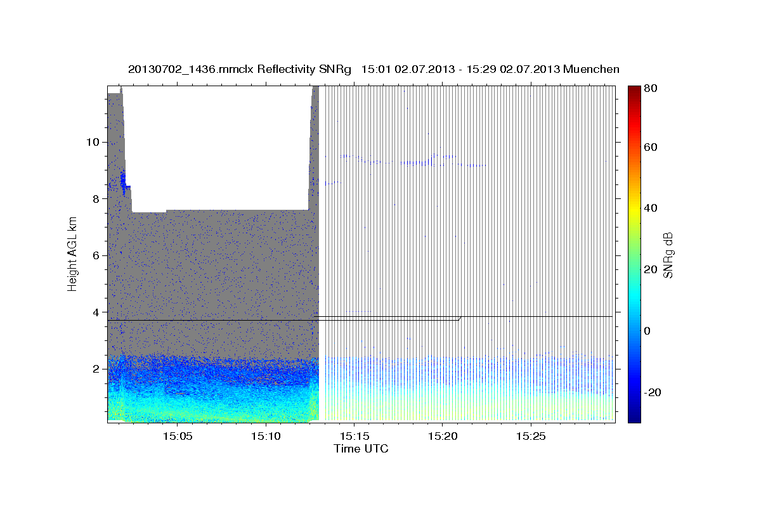
Task: Click the 'Height AGL km' y-axis label
Action: pos(72,254)
